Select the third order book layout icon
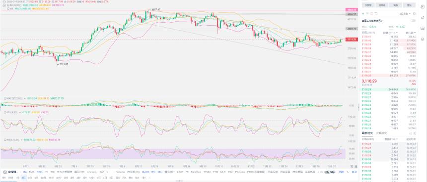The height and width of the screenshot is (182, 427). 371,13
